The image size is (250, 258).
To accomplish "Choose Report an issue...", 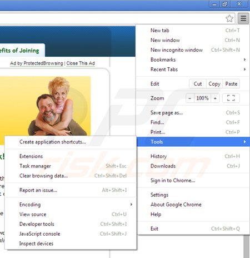I will click(x=71, y=190).
